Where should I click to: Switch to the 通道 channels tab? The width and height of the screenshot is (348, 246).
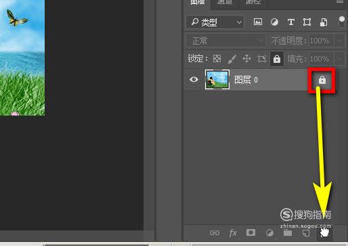pyautogui.click(x=225, y=2)
